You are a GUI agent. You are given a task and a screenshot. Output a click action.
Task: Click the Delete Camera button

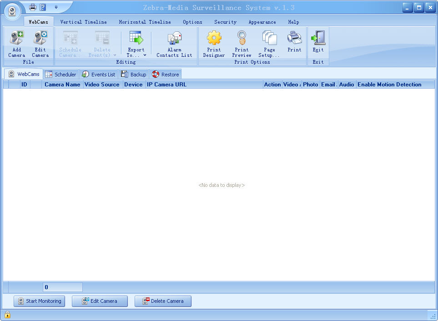(x=163, y=301)
